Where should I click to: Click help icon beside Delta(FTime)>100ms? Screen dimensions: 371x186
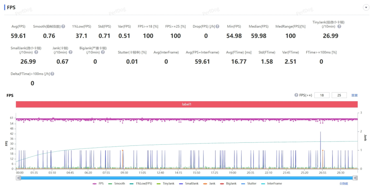[52, 74]
